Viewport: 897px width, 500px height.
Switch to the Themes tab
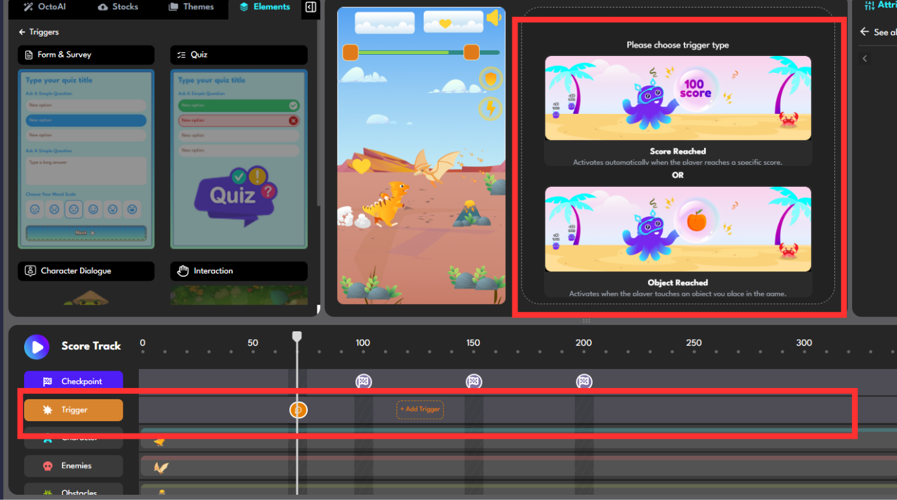tap(191, 7)
